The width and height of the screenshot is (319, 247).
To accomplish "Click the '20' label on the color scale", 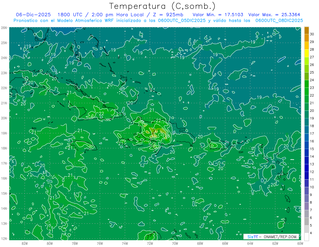I will 312,111.
